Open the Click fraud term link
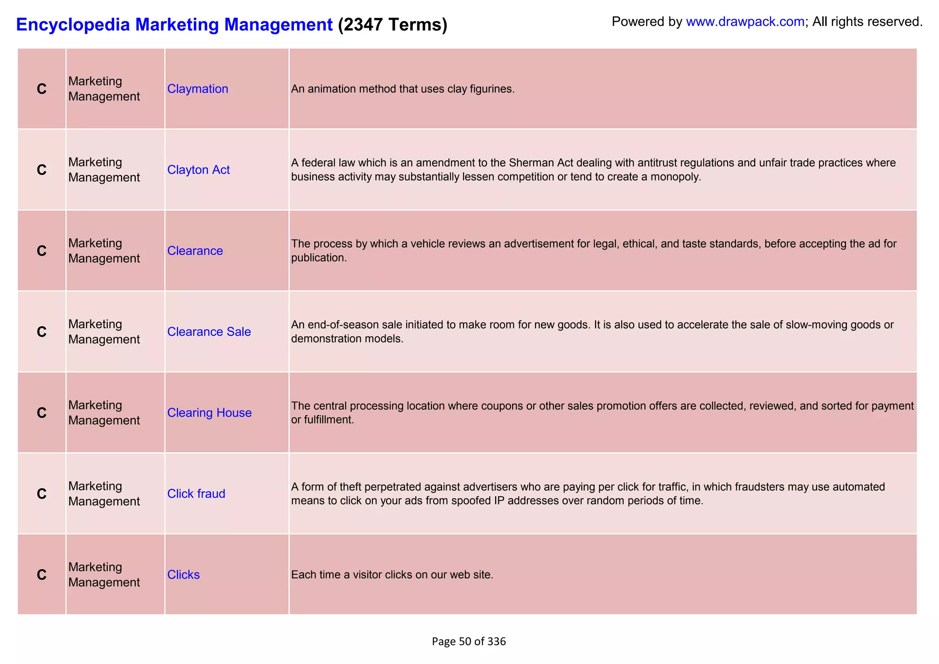 click(x=196, y=494)
